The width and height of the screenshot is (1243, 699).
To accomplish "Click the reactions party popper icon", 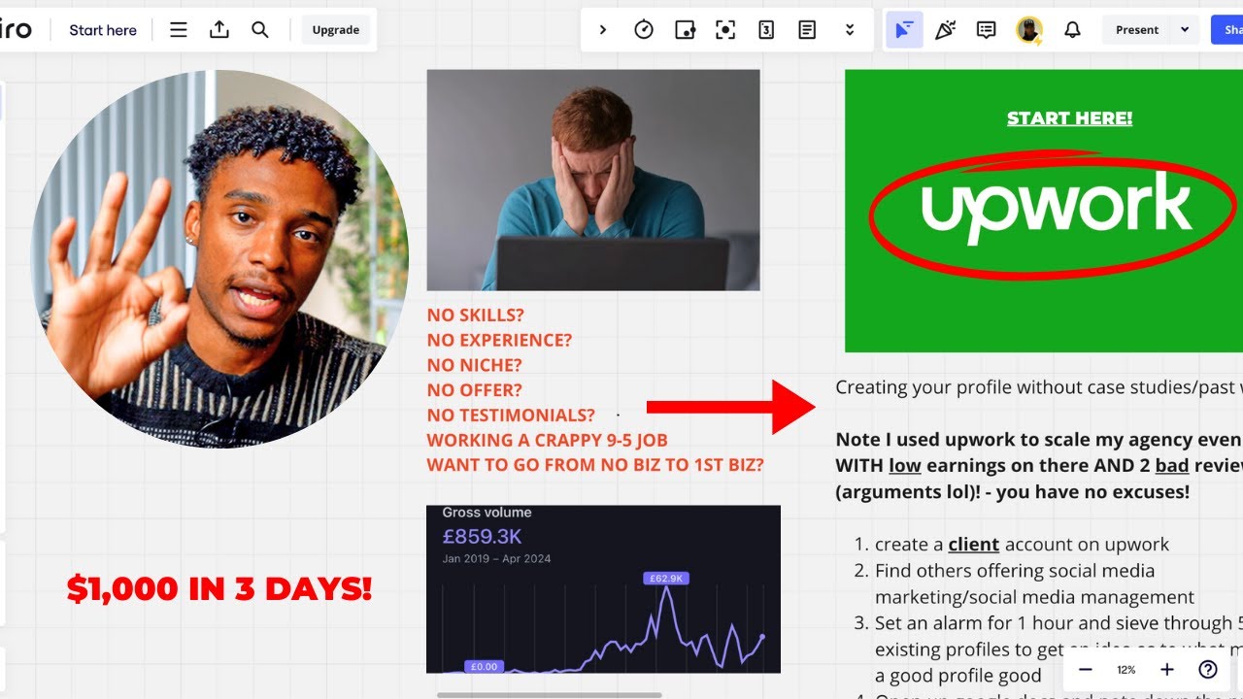I will tap(945, 30).
